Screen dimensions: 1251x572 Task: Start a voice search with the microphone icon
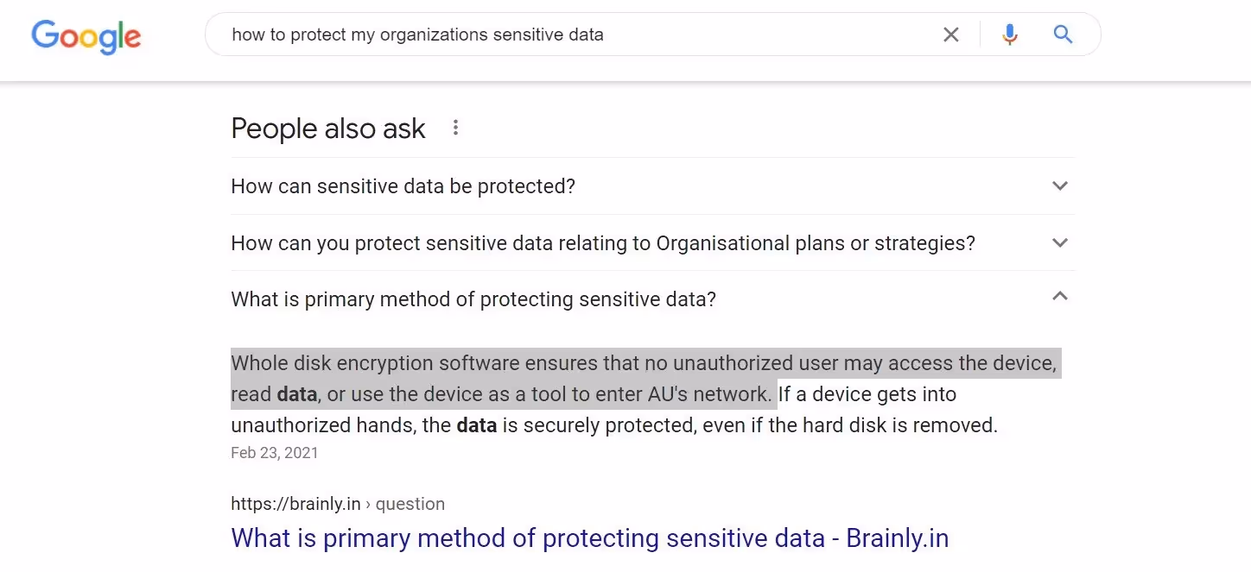1009,35
